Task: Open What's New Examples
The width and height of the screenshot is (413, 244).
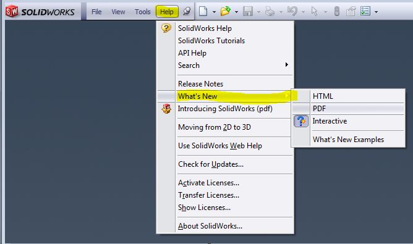Action: [348, 140]
